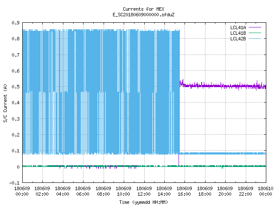This screenshot has height=206, width=274.
Task: Click the 180609 08:00 x-axis tick label
Action: [x=103, y=191]
